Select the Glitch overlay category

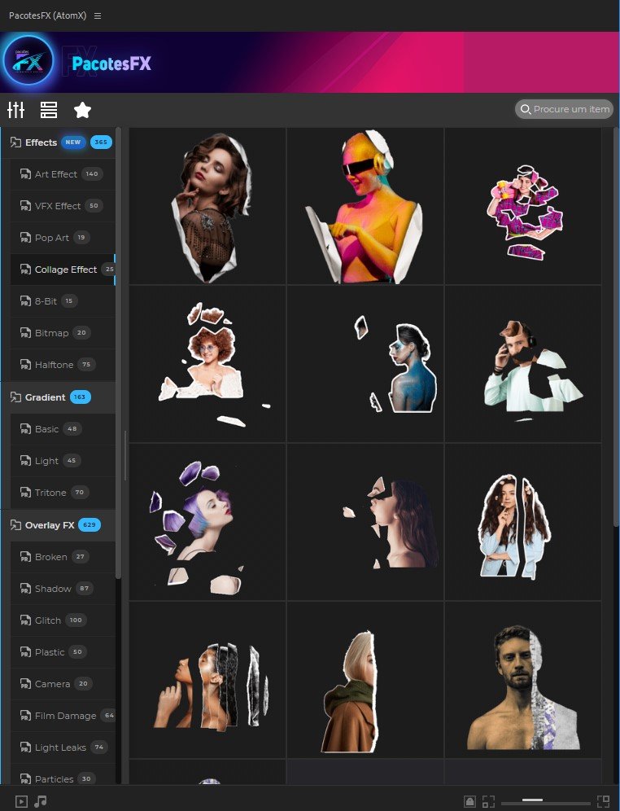pyautogui.click(x=48, y=620)
